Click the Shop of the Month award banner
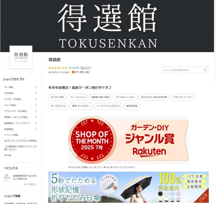The height and width of the screenshot is (204, 216). pos(129,140)
